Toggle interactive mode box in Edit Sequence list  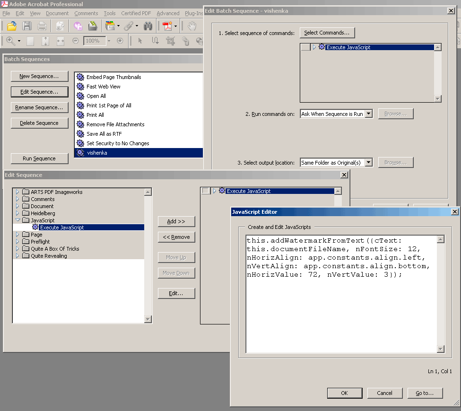click(x=206, y=191)
